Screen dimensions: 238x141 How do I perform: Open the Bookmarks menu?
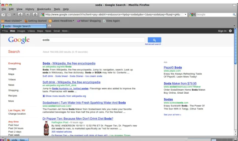44,9
